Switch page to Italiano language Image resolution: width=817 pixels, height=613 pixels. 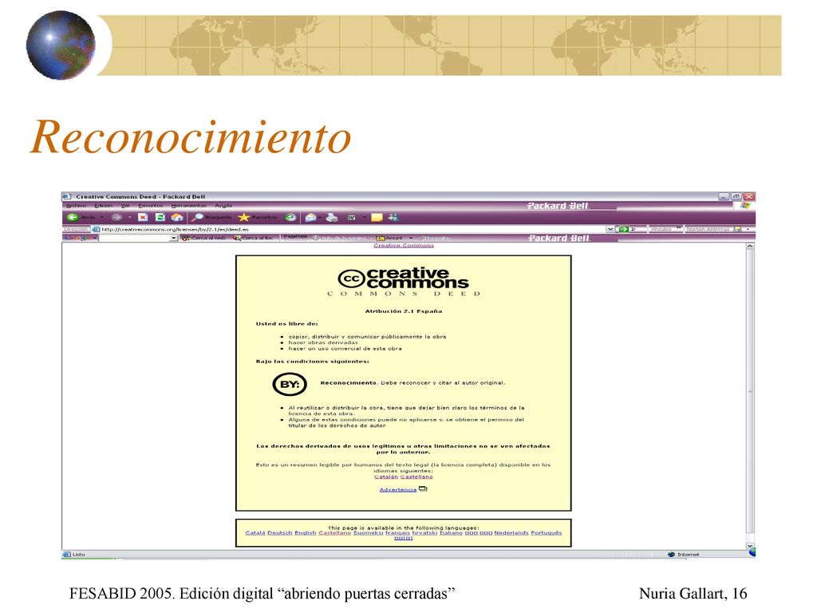(x=452, y=532)
